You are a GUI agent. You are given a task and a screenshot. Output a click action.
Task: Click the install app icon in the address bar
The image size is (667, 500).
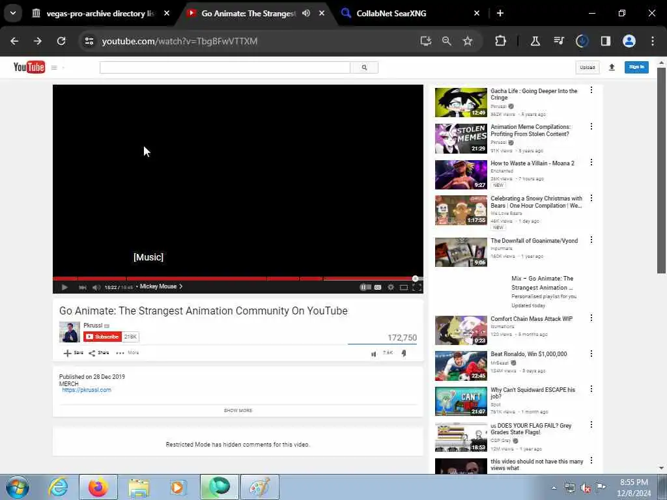(x=426, y=41)
